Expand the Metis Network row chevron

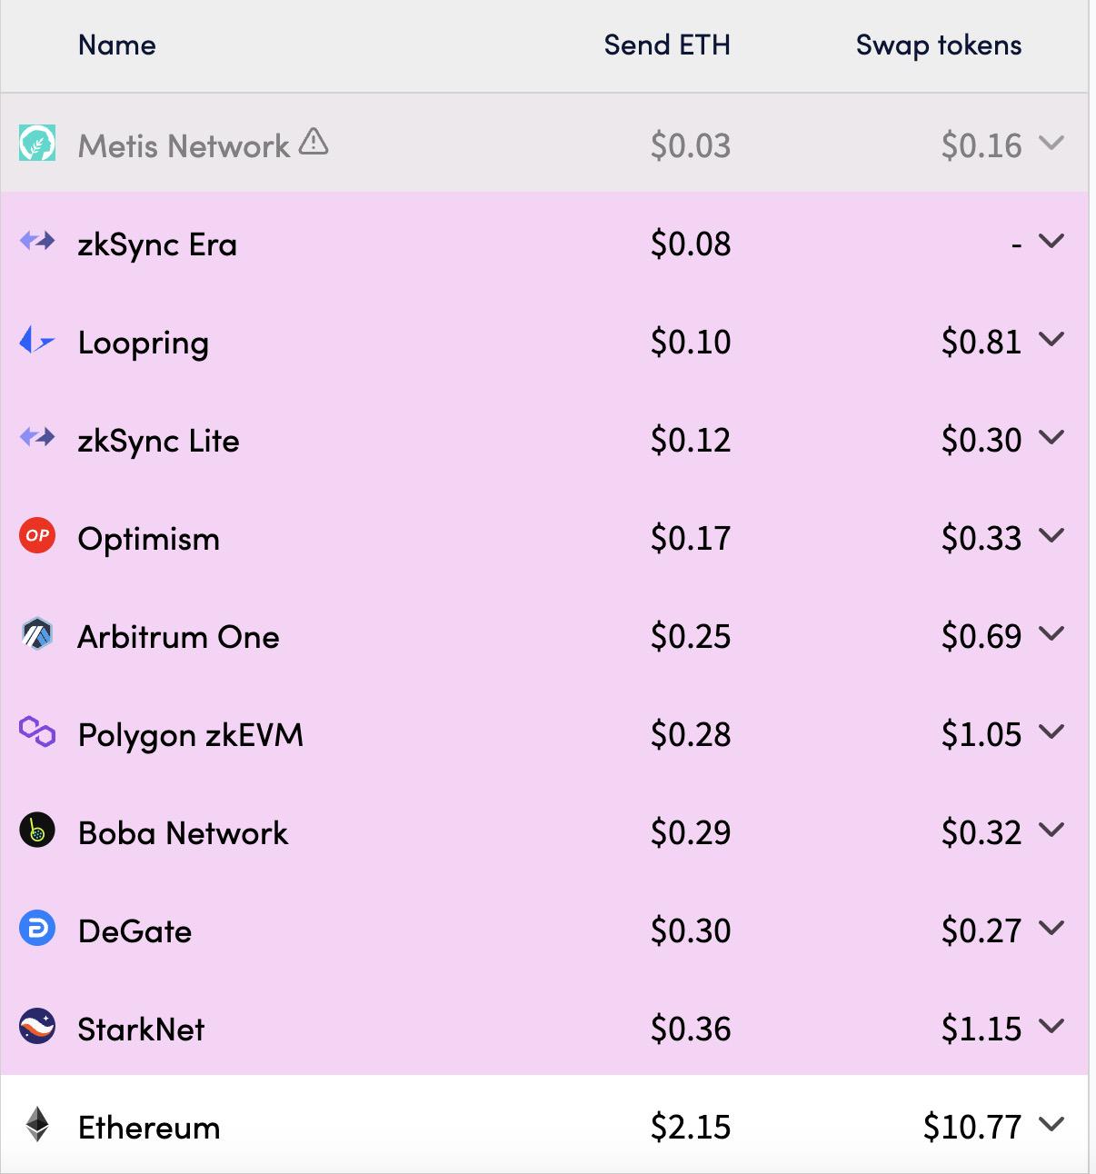[x=1051, y=144]
